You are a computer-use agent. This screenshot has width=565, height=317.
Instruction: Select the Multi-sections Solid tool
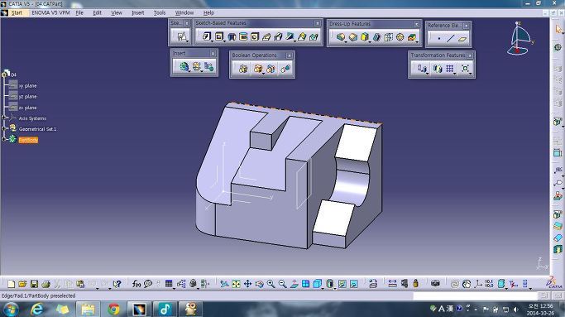click(x=302, y=36)
